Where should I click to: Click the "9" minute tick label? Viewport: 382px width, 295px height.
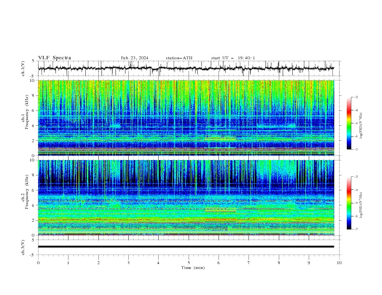[x=309, y=263]
